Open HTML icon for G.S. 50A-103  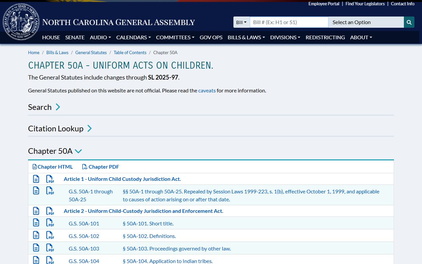point(36,247)
